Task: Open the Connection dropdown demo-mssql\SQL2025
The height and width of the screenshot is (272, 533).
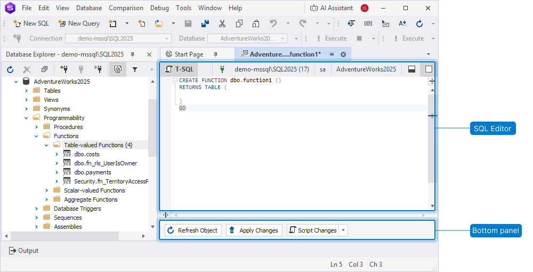Action: [x=118, y=38]
